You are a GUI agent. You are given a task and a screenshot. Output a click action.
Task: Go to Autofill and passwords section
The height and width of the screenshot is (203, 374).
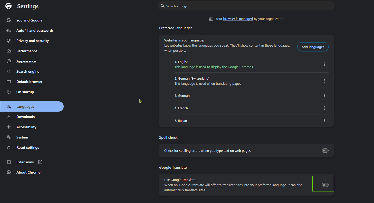(x=32, y=30)
